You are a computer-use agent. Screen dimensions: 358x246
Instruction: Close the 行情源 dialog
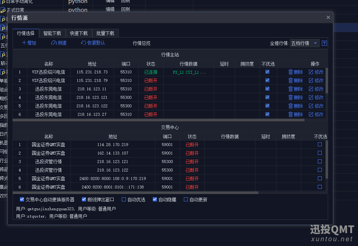point(328,17)
